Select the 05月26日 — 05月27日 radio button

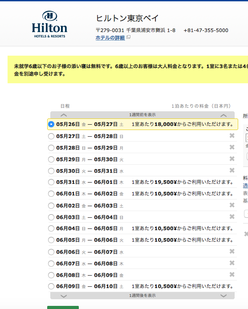(51, 124)
